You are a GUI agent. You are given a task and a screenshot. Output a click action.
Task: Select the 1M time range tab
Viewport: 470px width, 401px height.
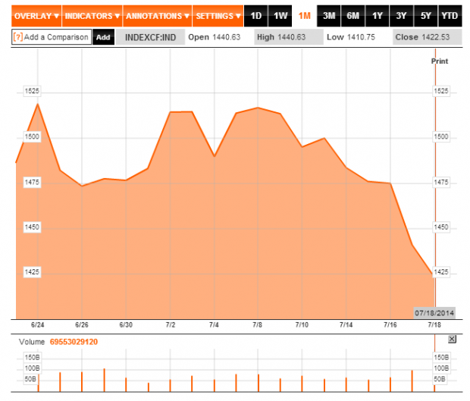pyautogui.click(x=305, y=15)
